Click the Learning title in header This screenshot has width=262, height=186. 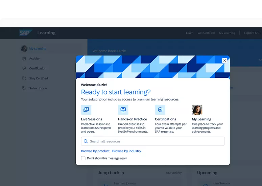(x=46, y=33)
